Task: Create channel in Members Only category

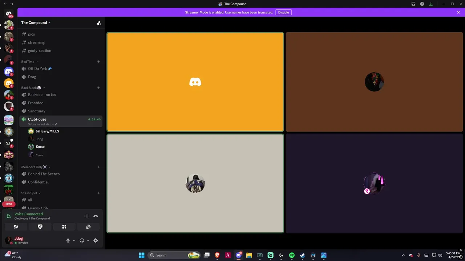Action: (98, 167)
